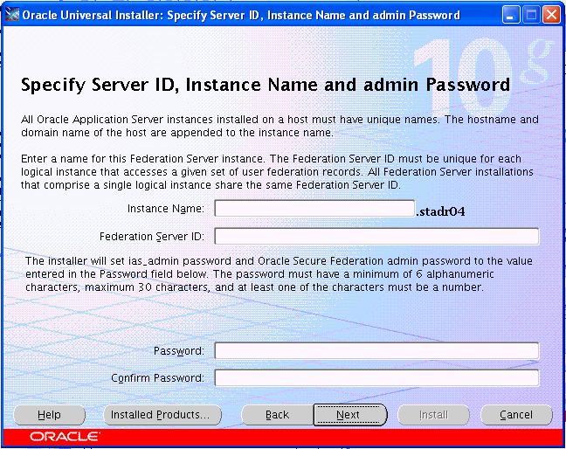Open the Help button
566x449 pixels.
[x=50, y=415]
